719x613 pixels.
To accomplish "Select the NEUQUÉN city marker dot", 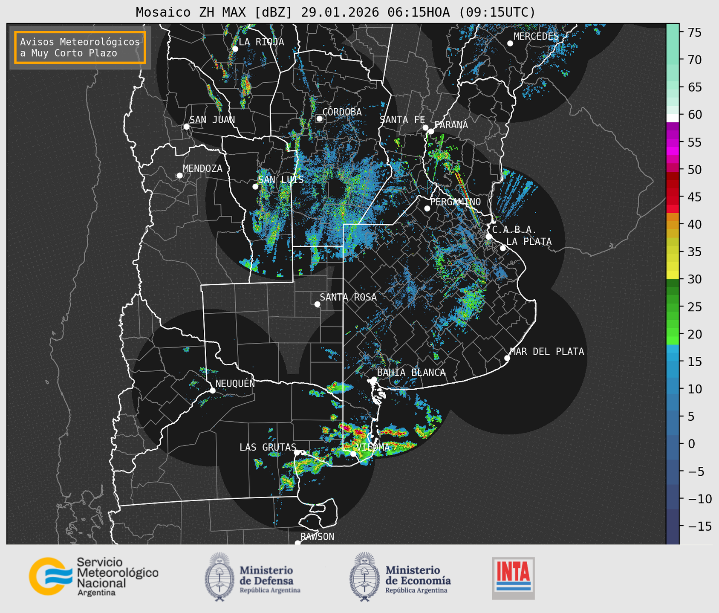I will point(212,390).
